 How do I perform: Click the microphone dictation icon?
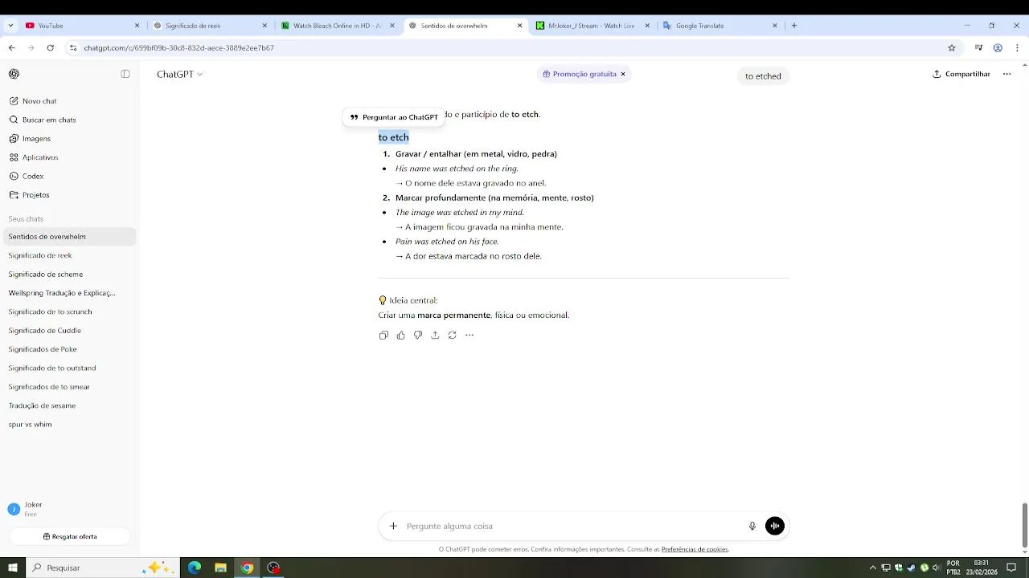click(x=752, y=526)
